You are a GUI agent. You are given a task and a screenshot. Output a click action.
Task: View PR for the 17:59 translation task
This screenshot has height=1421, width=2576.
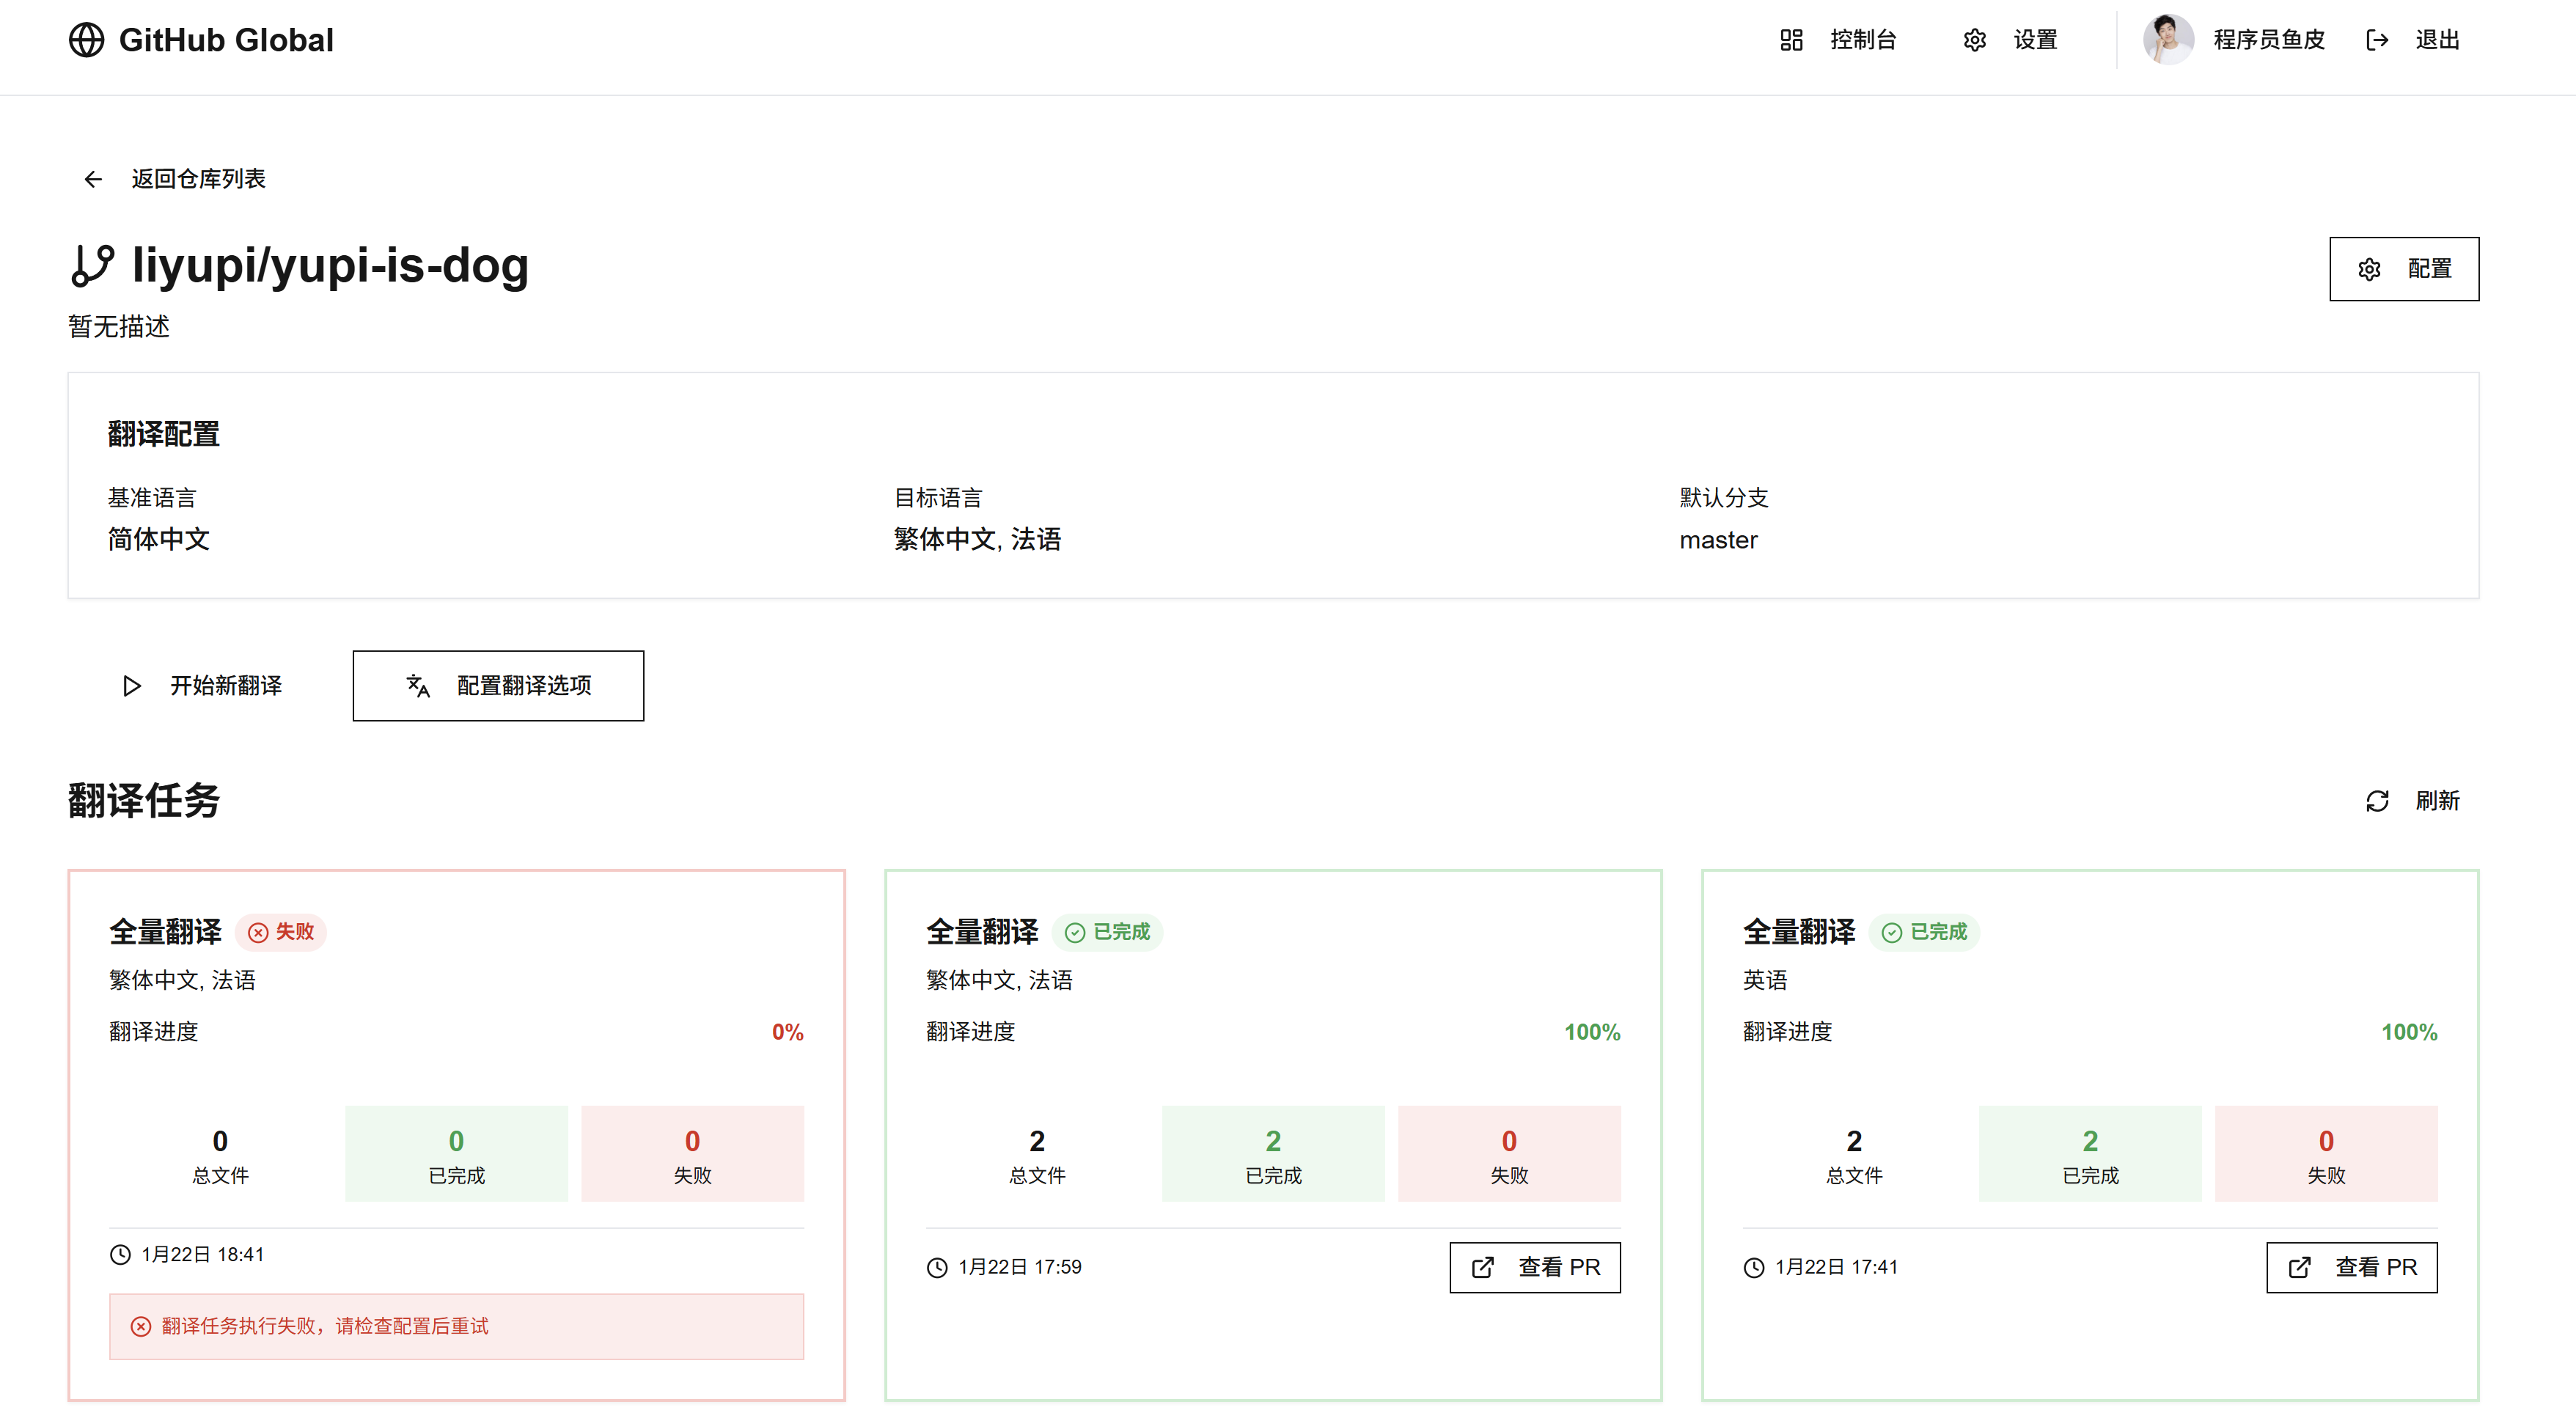(x=1535, y=1268)
